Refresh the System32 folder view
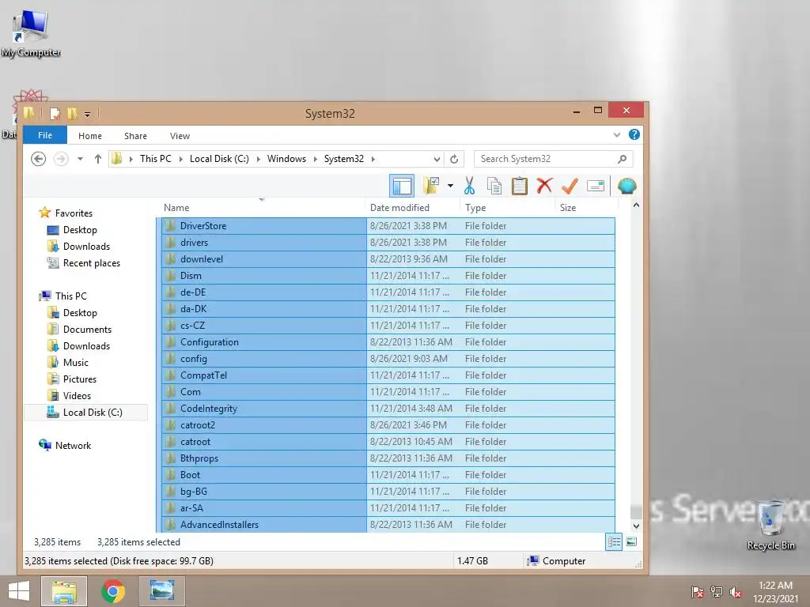 454,159
